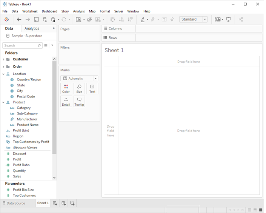Expand the Customer folder
The height and width of the screenshot is (213, 266).
3,59
